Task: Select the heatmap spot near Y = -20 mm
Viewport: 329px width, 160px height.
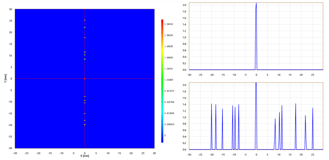Action: (x=85, y=125)
